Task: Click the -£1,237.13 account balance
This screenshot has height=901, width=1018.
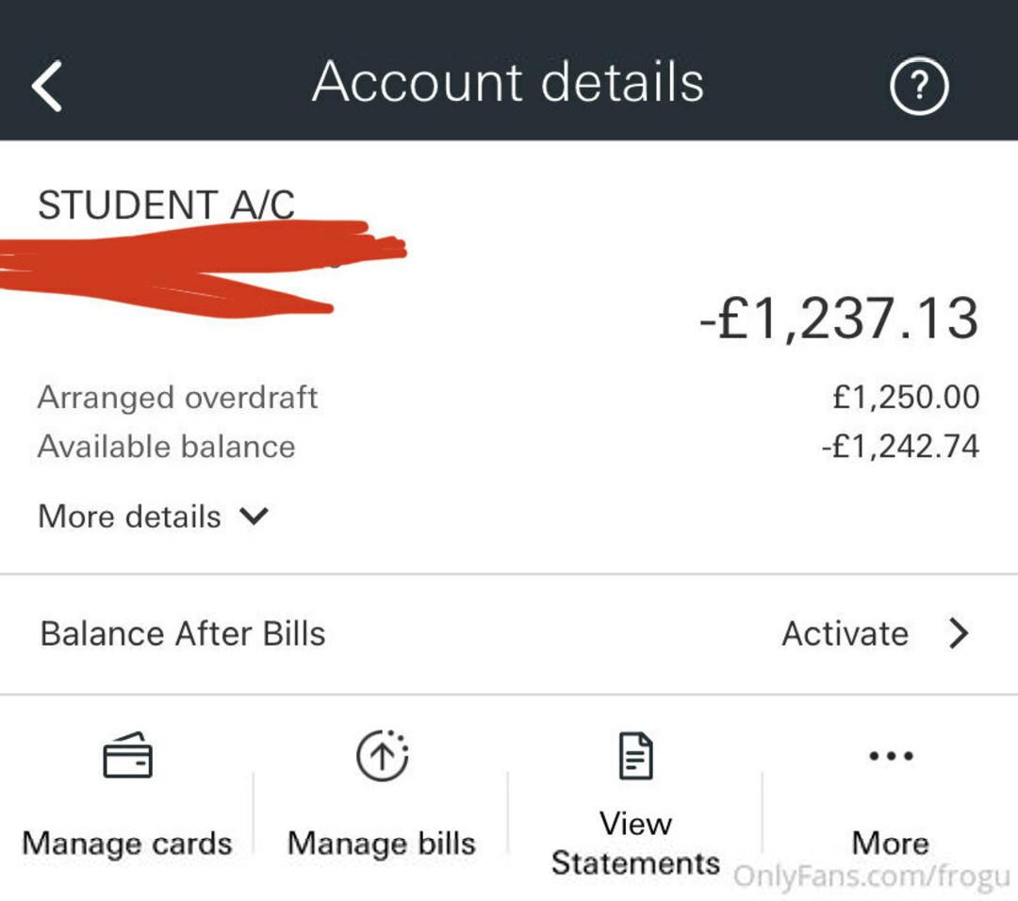Action: pos(839,319)
